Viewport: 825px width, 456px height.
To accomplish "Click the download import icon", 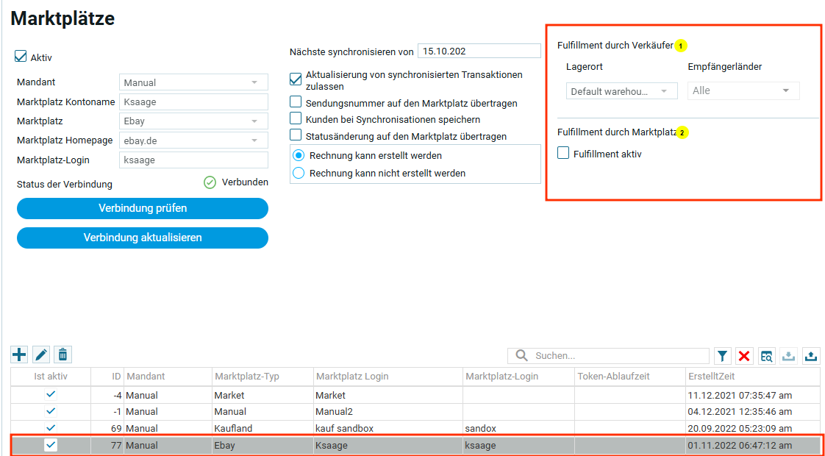I will point(788,356).
